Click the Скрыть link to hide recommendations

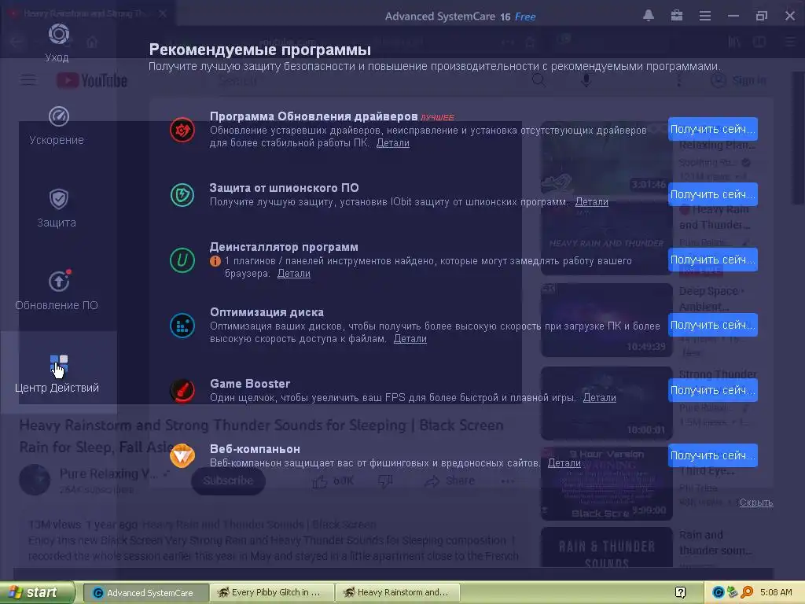756,503
